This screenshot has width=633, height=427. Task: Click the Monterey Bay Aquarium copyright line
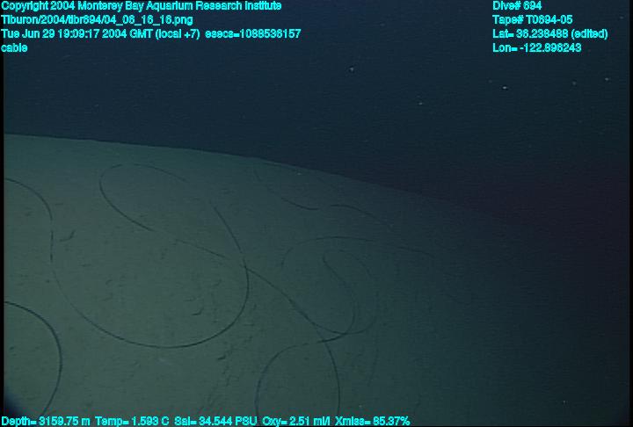point(142,6)
